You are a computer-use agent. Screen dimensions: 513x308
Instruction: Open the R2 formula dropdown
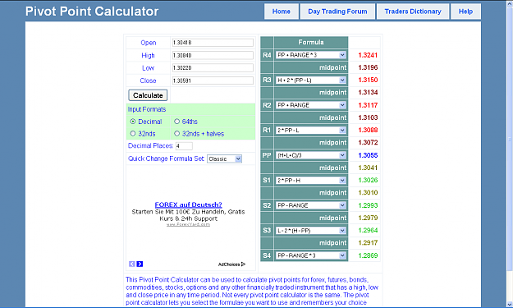[x=311, y=105]
